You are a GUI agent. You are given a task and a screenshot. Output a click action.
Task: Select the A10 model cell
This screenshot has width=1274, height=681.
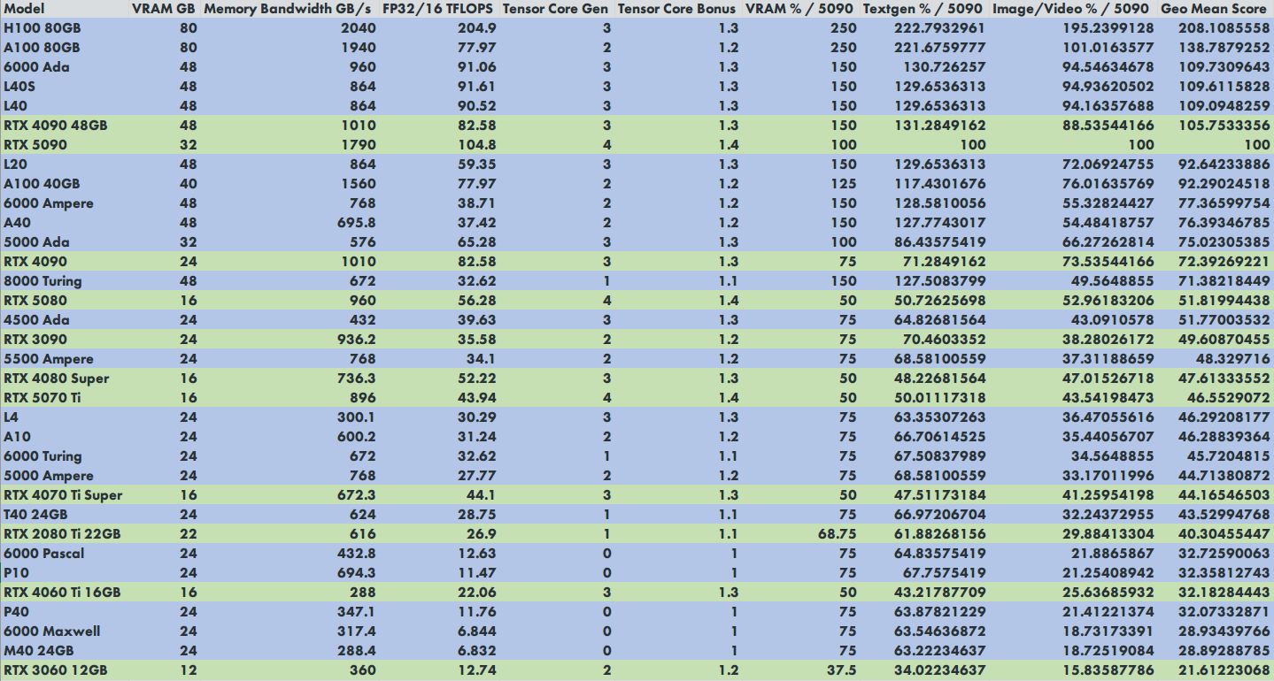click(x=17, y=437)
